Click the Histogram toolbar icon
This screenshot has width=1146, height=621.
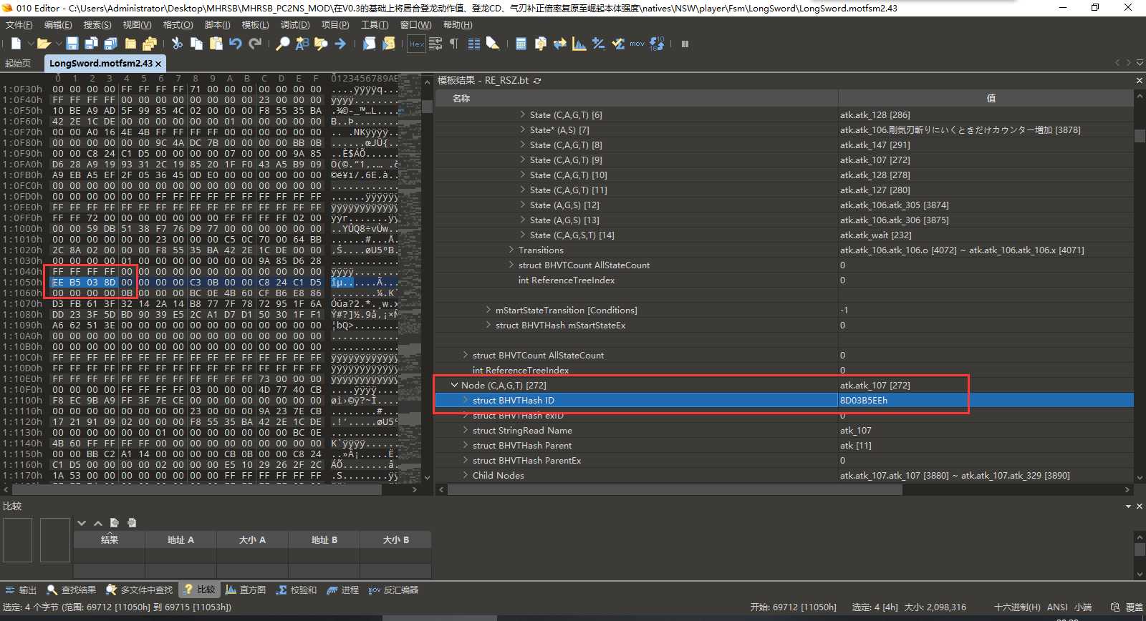coord(579,44)
